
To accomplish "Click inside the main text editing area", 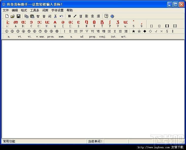I will pyautogui.click(x=93, y=89).
